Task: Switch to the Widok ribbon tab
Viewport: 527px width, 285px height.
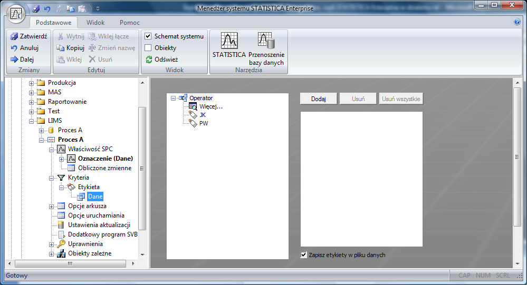Action: tap(95, 23)
